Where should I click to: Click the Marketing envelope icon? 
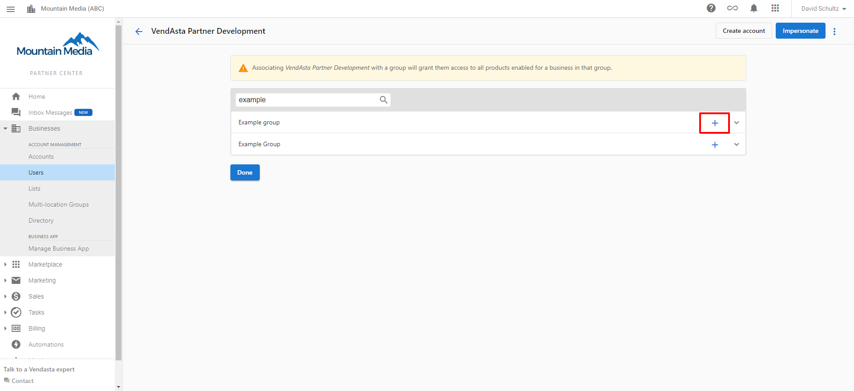16,280
